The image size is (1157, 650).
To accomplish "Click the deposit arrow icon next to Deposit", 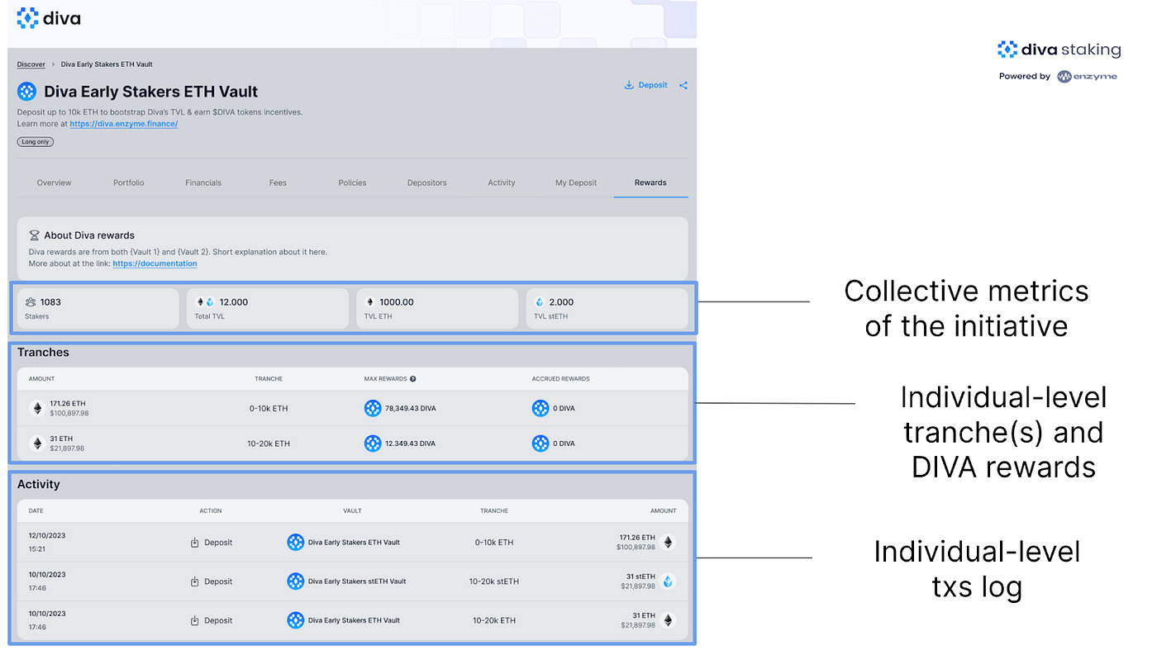I will (627, 84).
